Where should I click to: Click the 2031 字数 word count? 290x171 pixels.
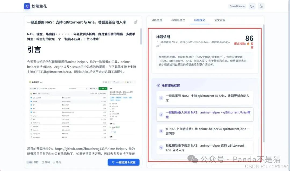click(x=33, y=162)
